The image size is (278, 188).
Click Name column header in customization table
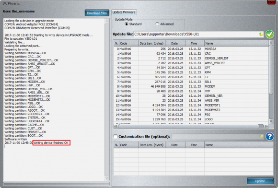pyautogui.click(x=239, y=145)
